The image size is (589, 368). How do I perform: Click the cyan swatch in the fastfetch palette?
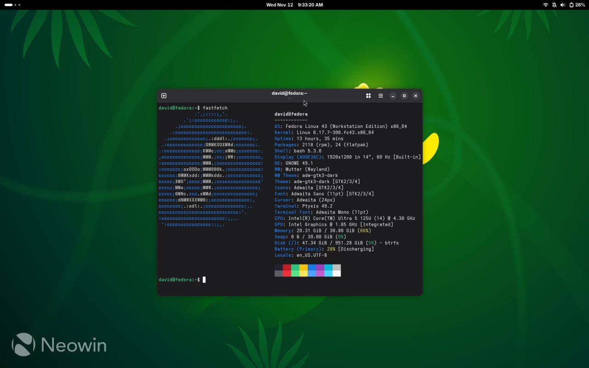[x=328, y=270]
